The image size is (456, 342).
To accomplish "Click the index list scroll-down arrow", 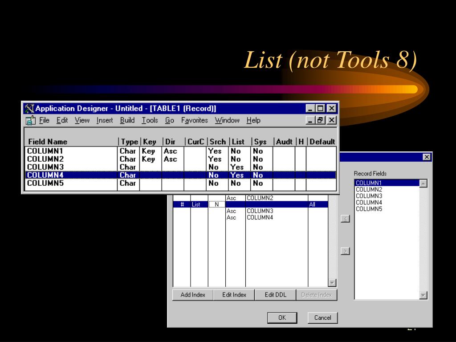I will 332,282.
